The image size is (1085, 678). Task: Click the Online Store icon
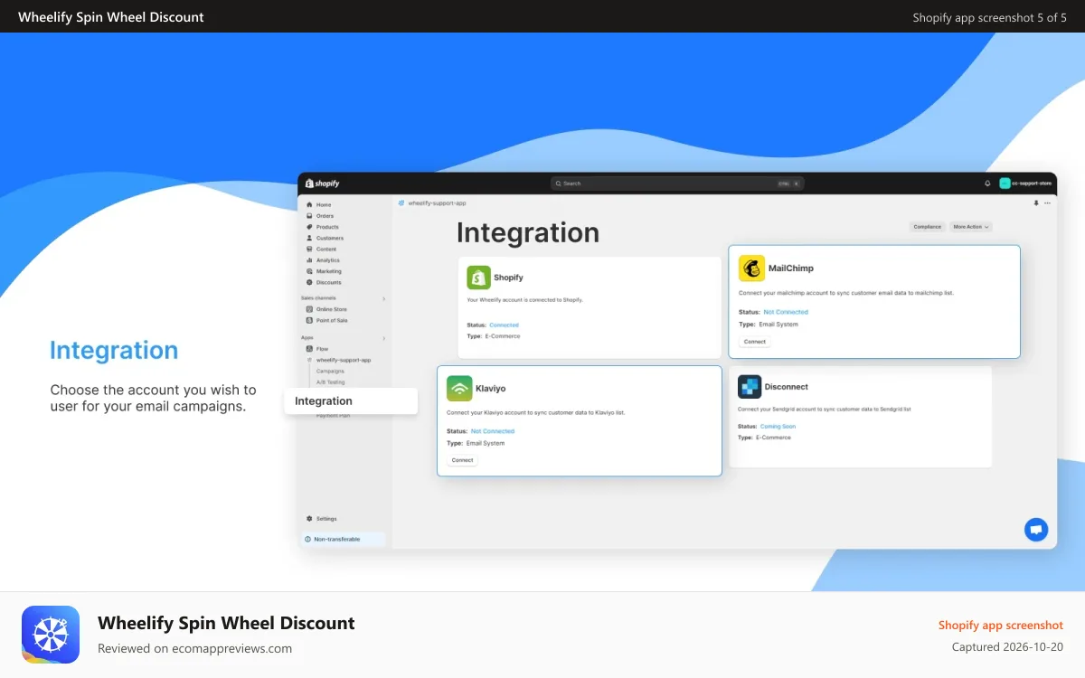309,309
